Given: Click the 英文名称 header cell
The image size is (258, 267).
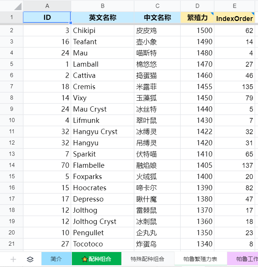Looking at the screenshot, I should pos(103,17).
